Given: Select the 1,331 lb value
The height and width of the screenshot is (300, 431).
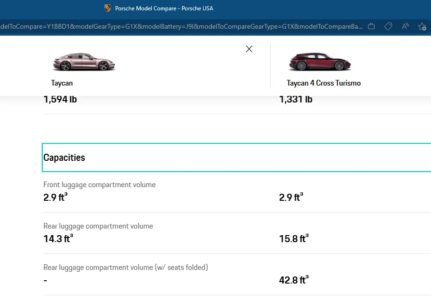Looking at the screenshot, I should (296, 99).
